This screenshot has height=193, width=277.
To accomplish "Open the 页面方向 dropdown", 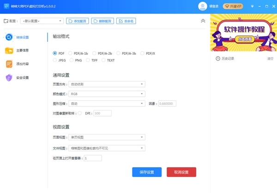I will click(107, 84).
